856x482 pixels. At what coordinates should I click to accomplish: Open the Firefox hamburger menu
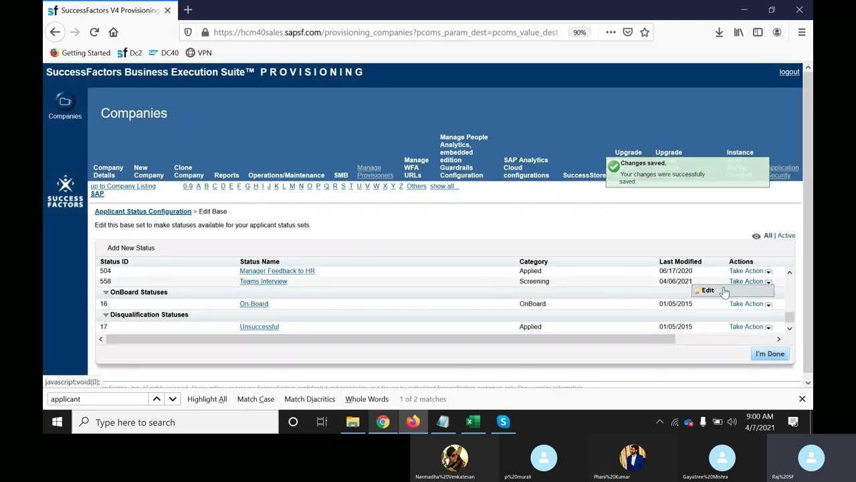pyautogui.click(x=802, y=32)
